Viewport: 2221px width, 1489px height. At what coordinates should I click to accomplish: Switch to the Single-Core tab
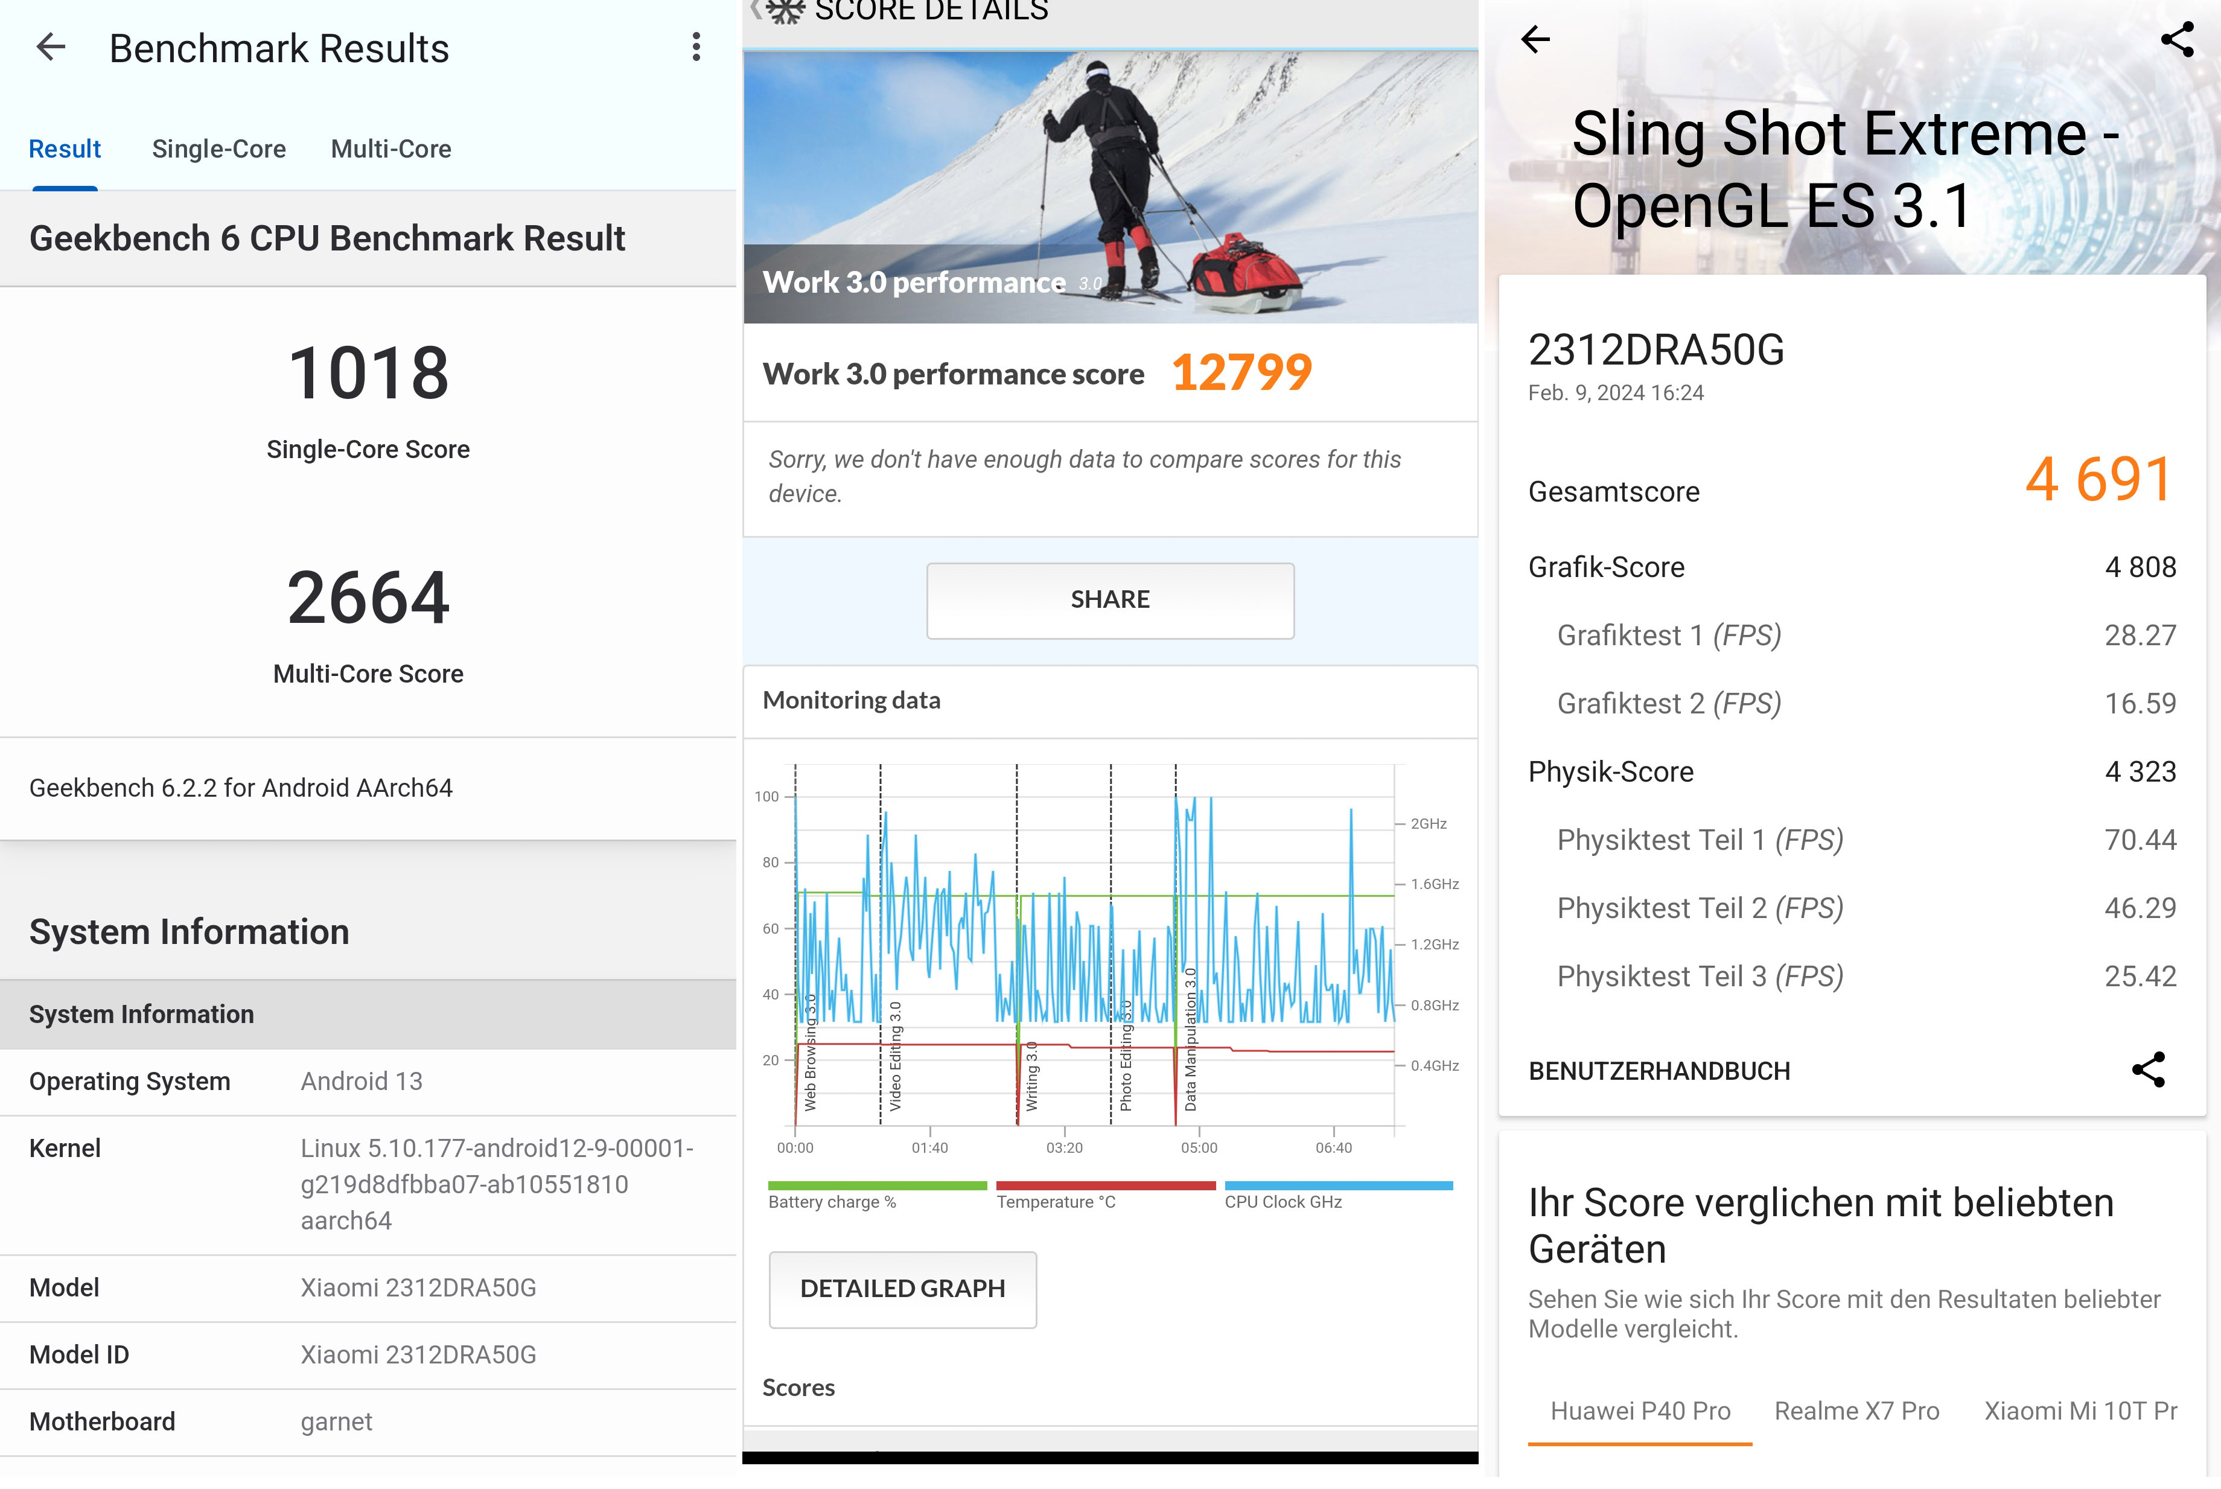pos(218,148)
